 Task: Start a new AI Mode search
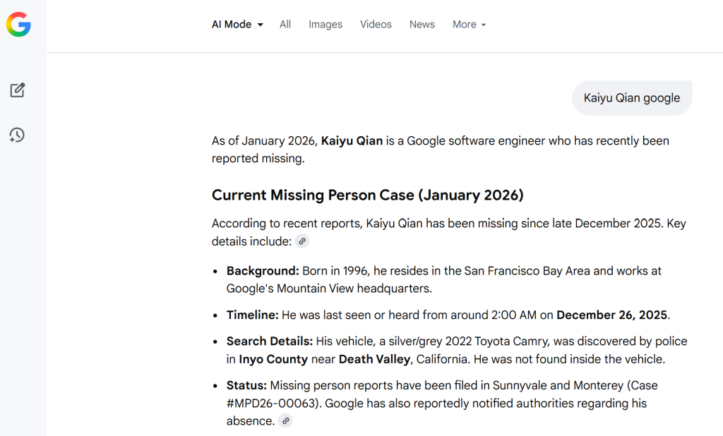point(18,90)
